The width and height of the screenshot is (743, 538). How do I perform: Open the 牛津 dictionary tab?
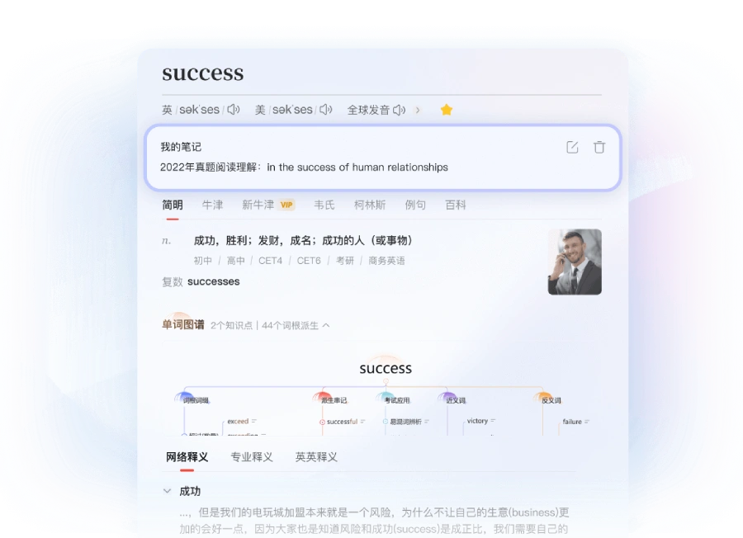pos(212,205)
